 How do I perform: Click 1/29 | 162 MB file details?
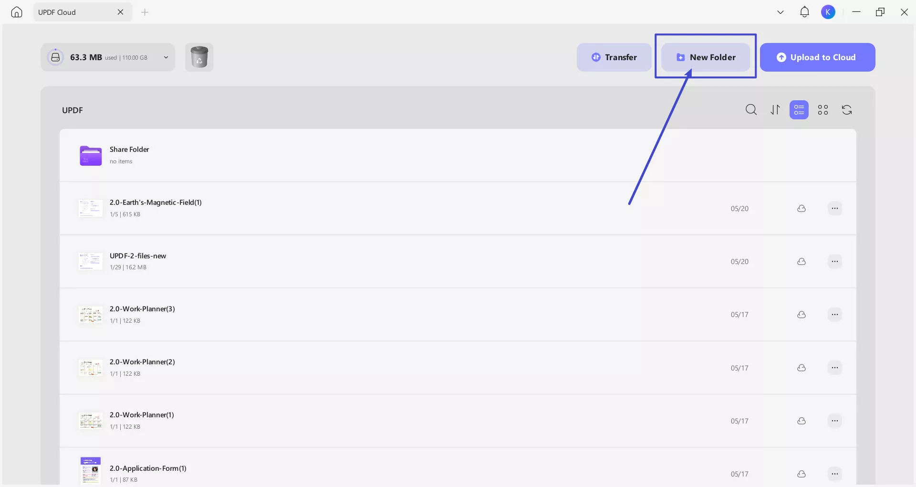click(x=128, y=267)
